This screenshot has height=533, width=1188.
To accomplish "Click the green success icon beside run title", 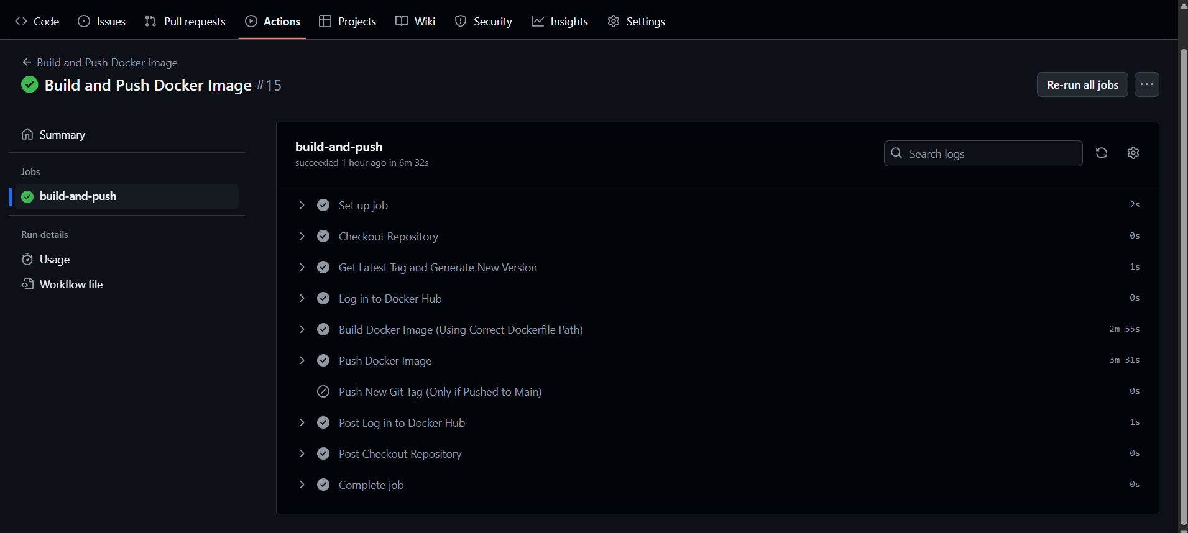I will pos(29,84).
